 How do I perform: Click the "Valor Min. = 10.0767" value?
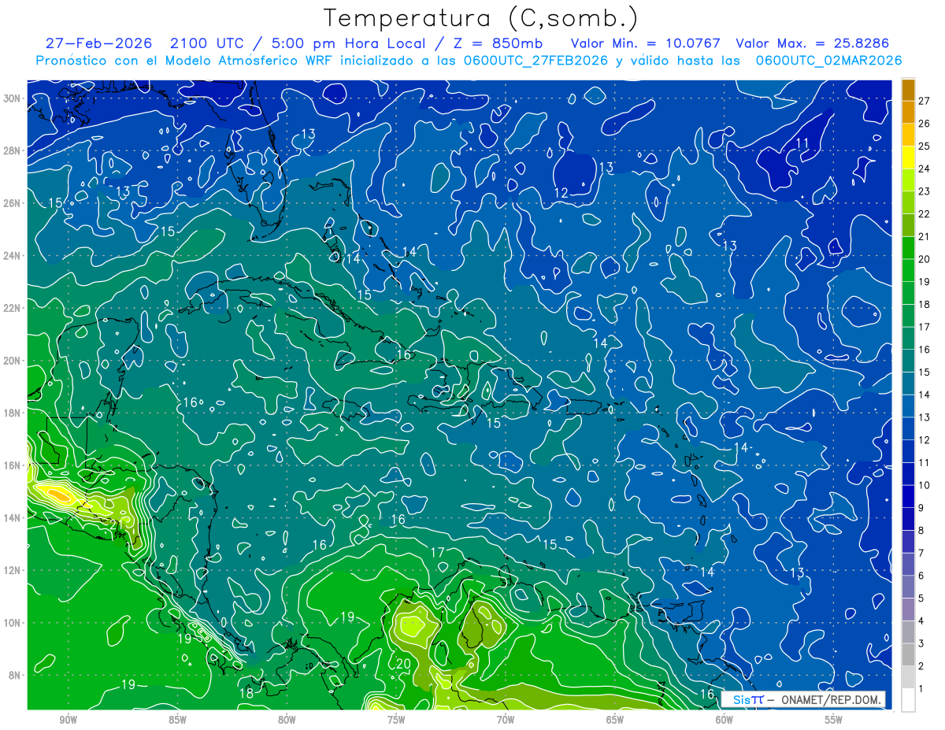pos(644,43)
